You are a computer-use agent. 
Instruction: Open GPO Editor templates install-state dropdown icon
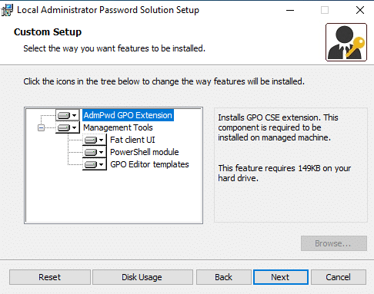[x=95, y=164]
